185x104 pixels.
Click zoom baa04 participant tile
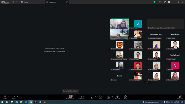tap(138, 24)
